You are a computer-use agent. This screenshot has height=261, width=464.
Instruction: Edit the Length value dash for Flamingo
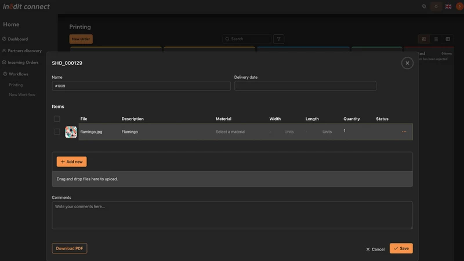306,132
